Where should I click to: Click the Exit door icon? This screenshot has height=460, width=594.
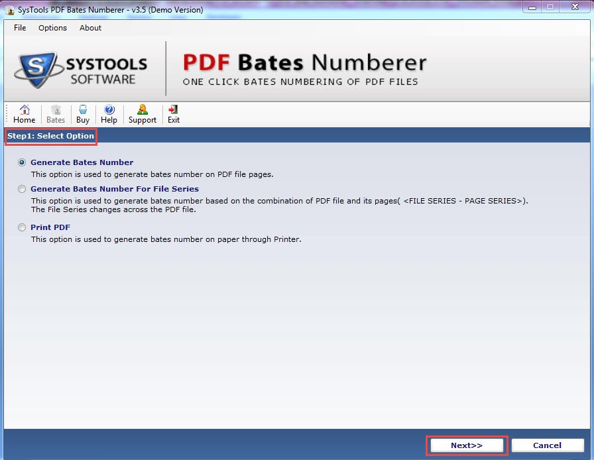(x=174, y=114)
